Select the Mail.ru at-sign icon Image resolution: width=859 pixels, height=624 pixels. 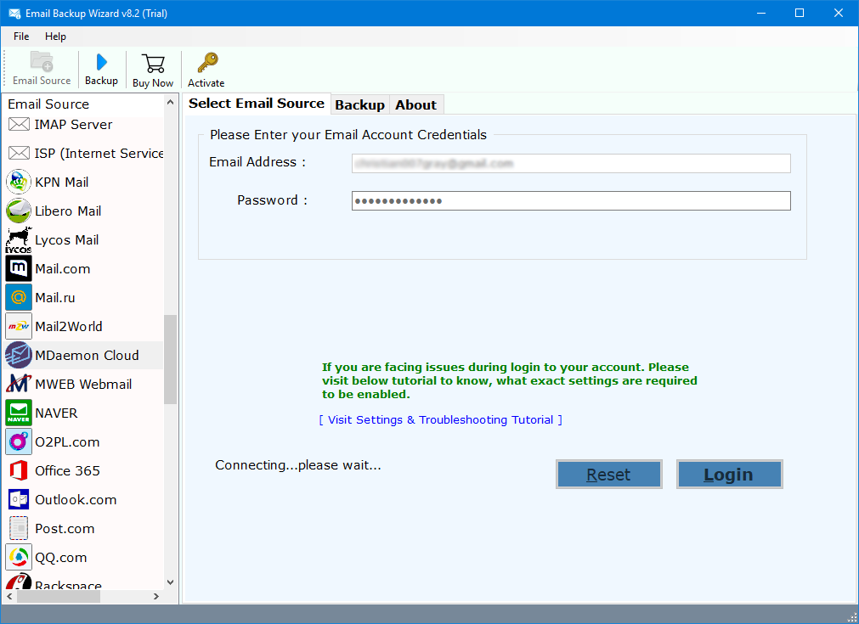pyautogui.click(x=19, y=297)
